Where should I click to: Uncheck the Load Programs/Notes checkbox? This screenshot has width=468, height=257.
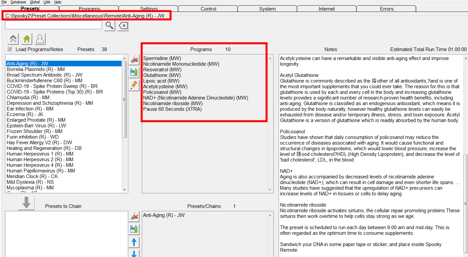click(x=10, y=49)
